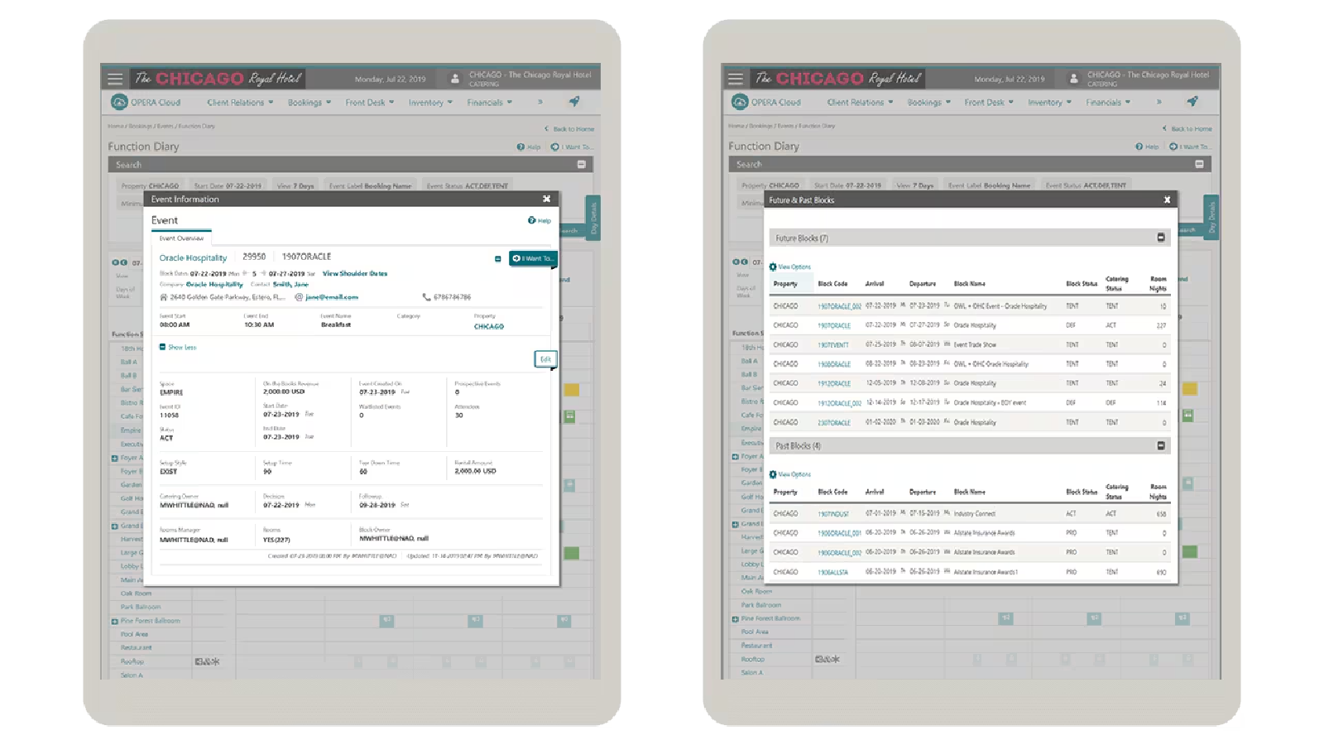Open block code 1912ORACLE_002

coord(839,403)
